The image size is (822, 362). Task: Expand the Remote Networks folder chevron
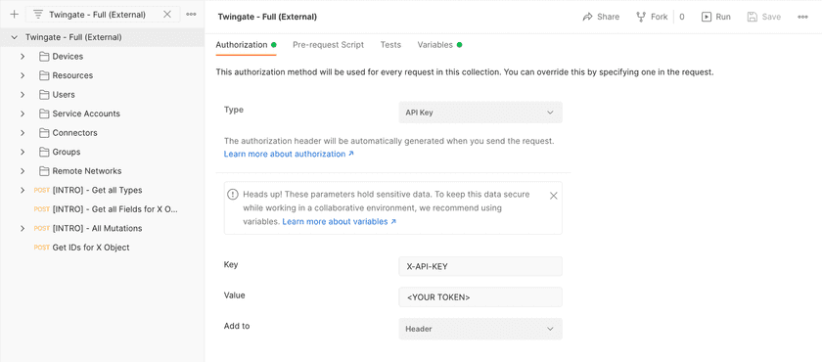[23, 171]
